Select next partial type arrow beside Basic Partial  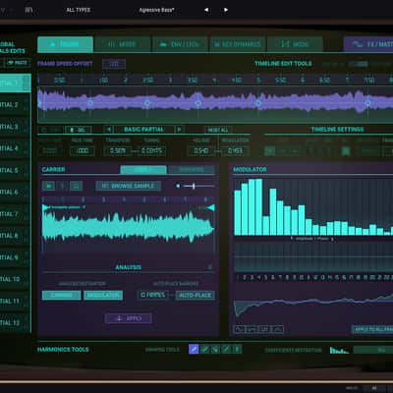179,130
